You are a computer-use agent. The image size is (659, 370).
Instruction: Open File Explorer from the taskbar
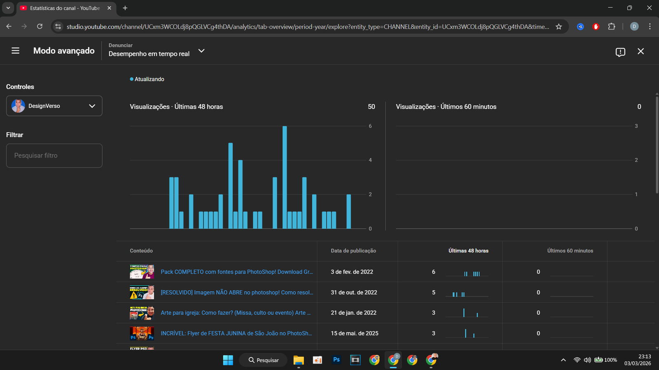[x=298, y=360]
